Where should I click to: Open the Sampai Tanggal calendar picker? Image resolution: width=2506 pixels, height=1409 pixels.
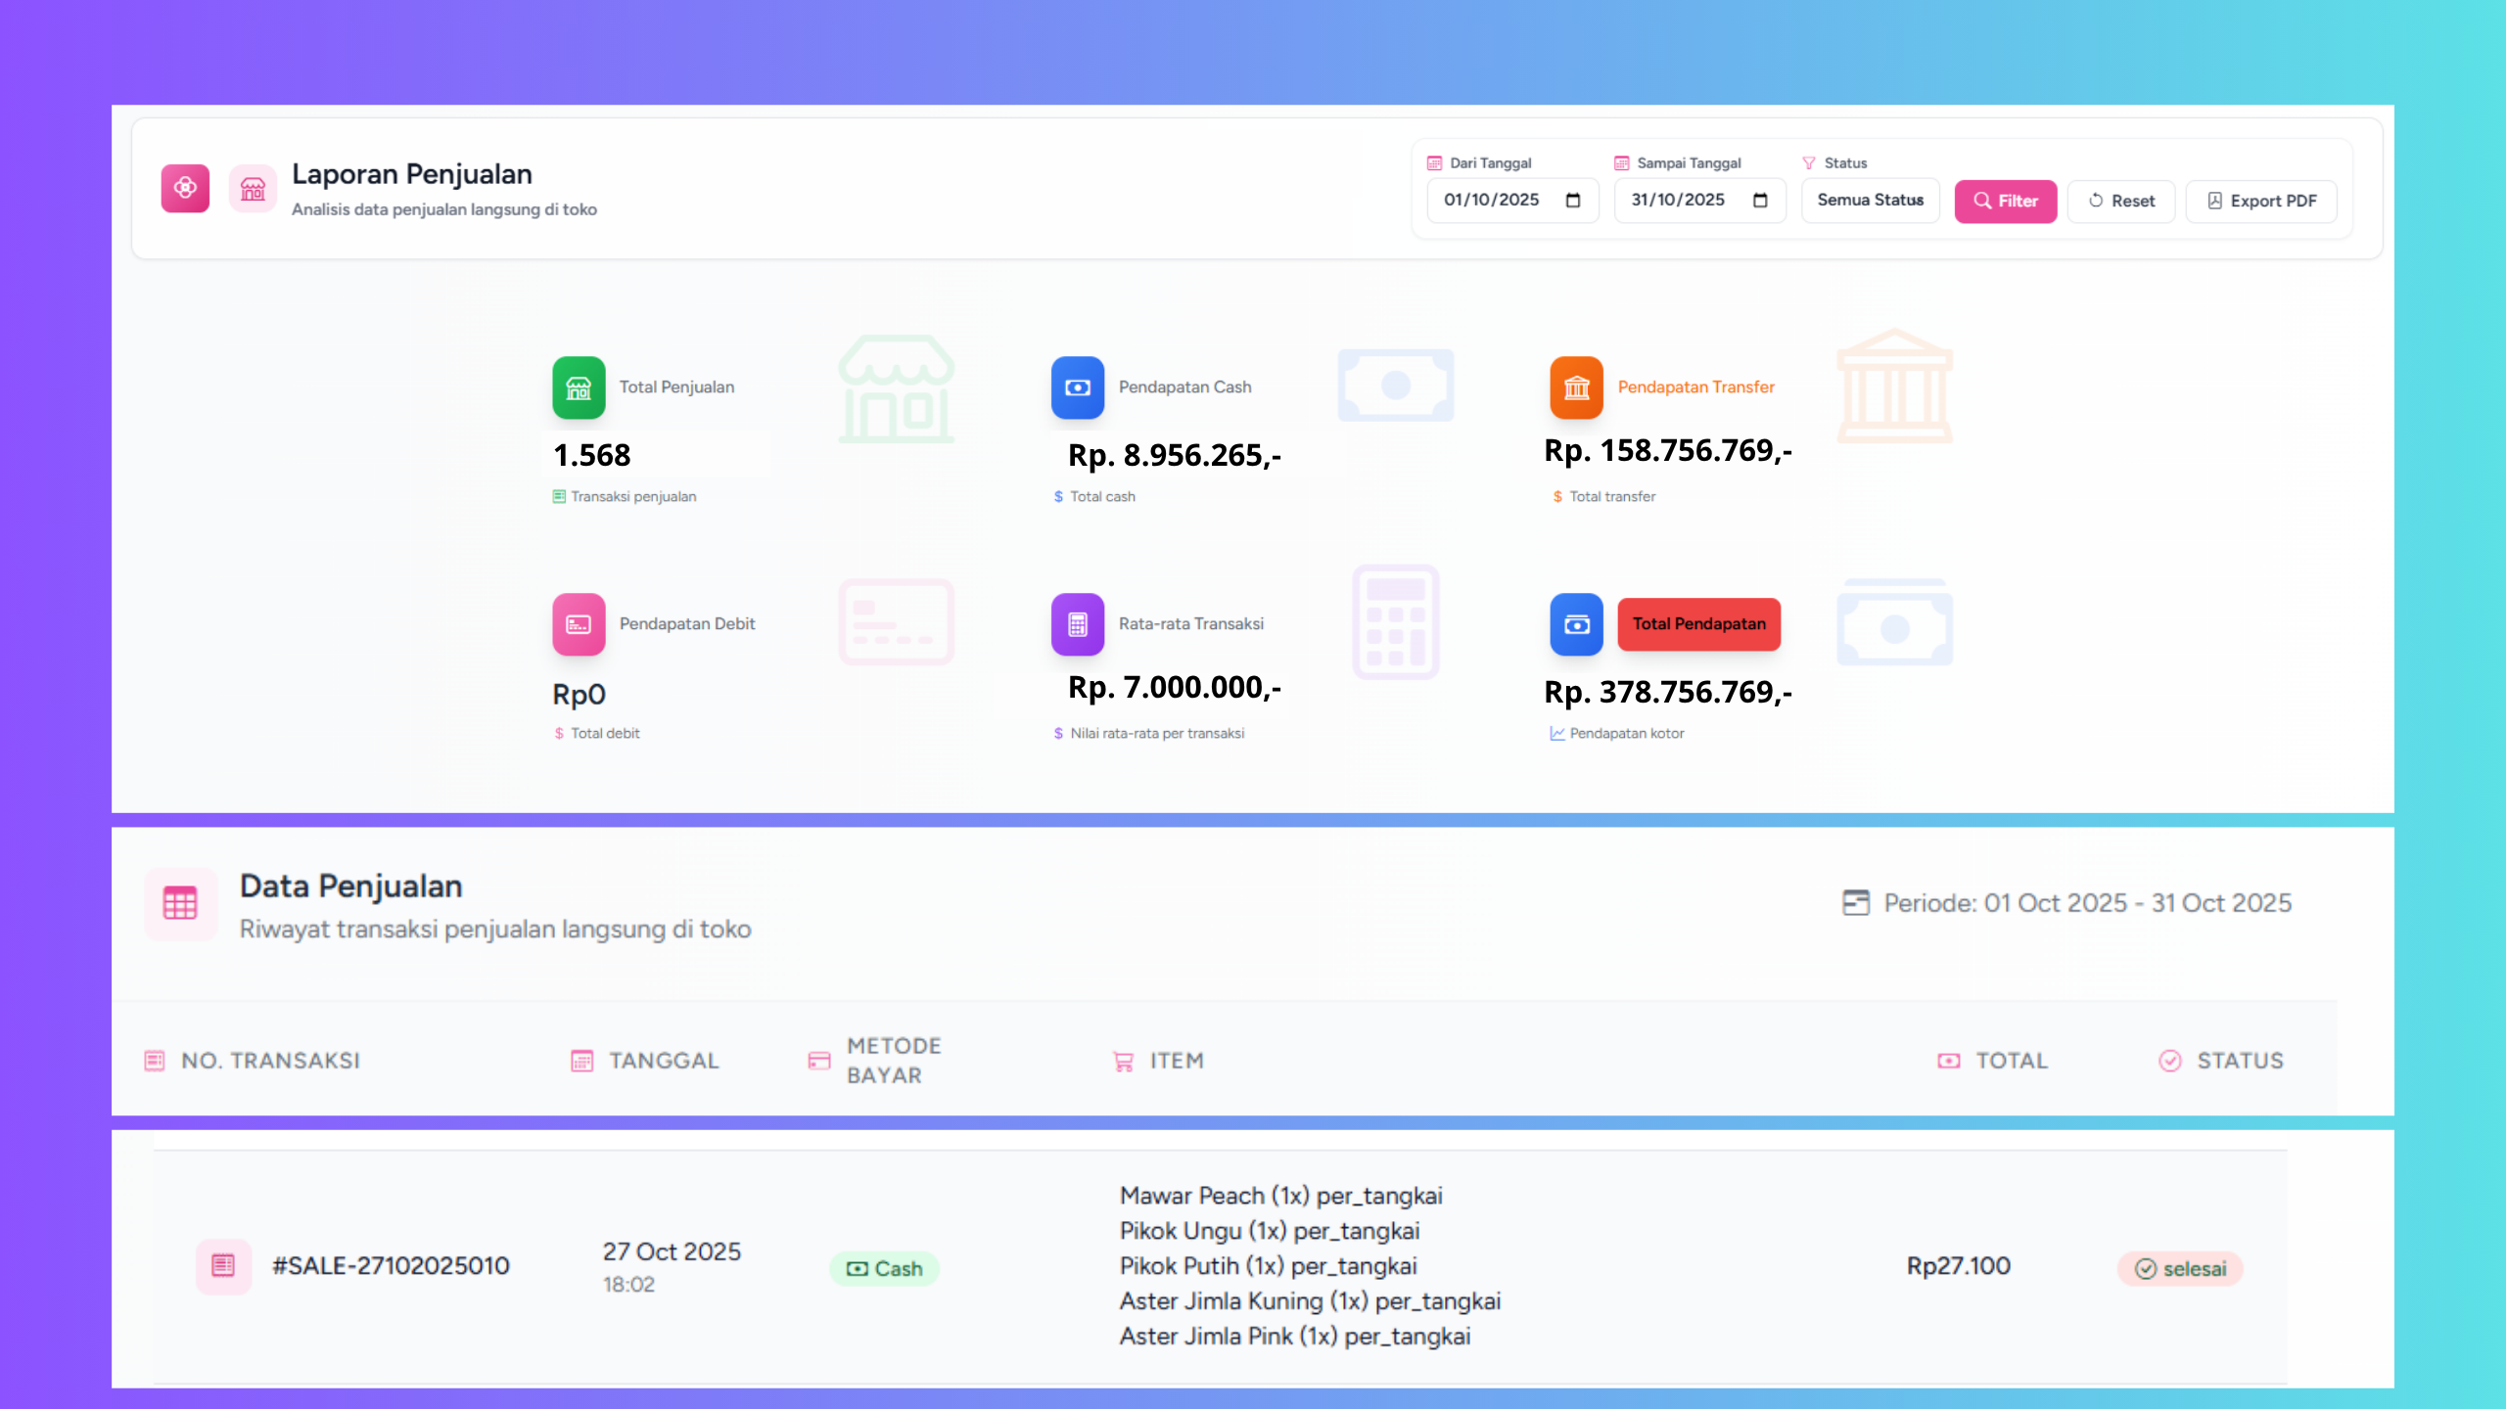point(1760,201)
